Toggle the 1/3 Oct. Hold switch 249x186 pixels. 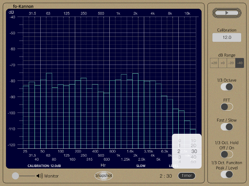(227, 155)
